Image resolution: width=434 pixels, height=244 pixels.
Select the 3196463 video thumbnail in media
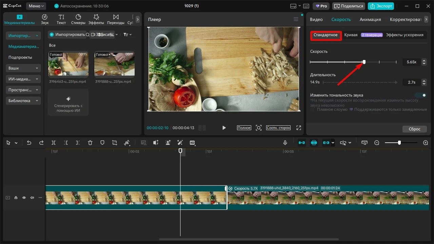click(x=68, y=64)
